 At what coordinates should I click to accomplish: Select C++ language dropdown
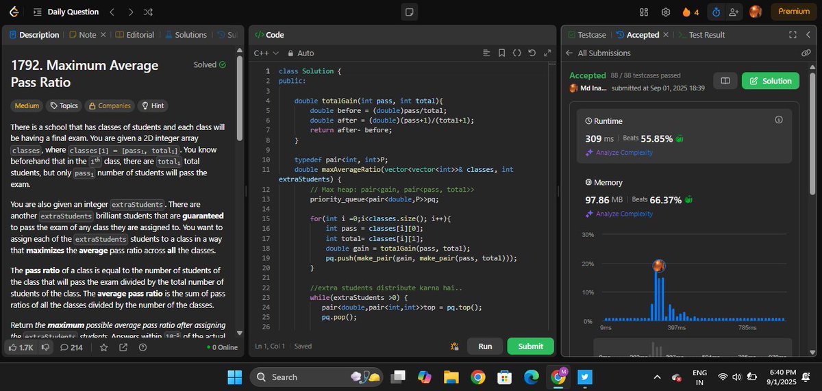pos(266,53)
